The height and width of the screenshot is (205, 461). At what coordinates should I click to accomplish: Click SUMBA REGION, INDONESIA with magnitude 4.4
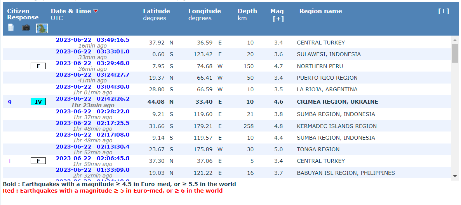pos(336,138)
